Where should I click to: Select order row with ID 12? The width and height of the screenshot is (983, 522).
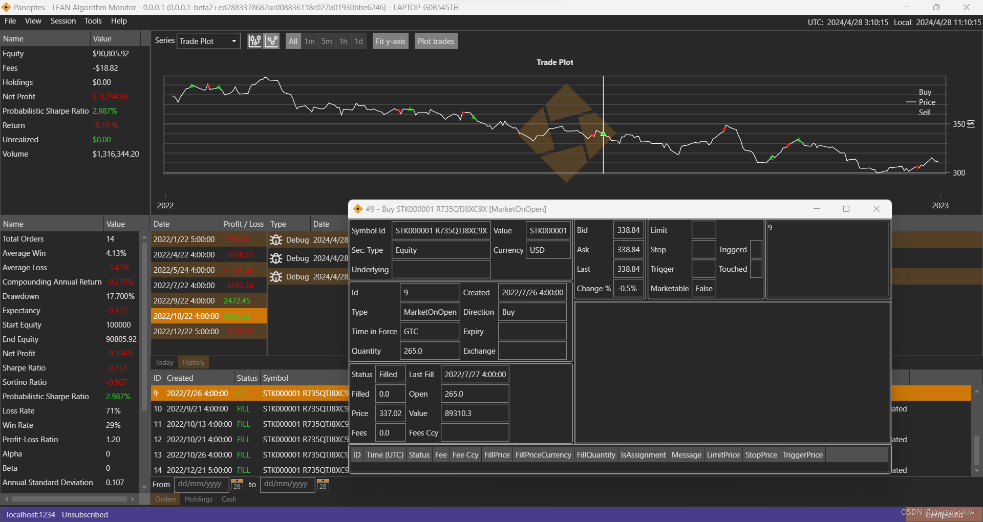coord(250,440)
